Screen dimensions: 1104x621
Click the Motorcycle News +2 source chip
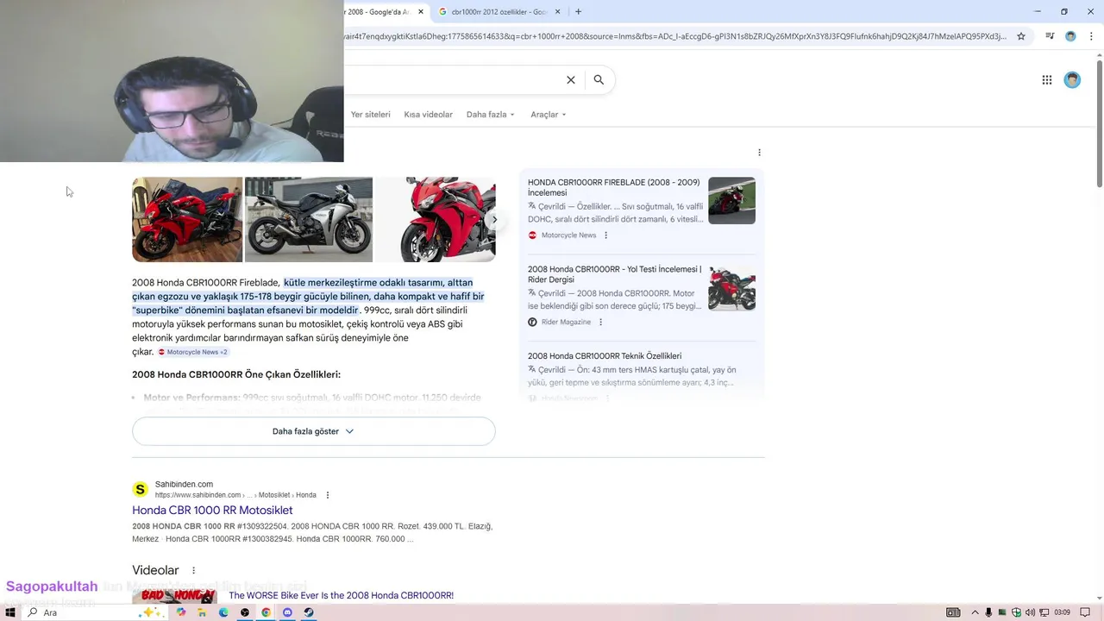(x=193, y=352)
